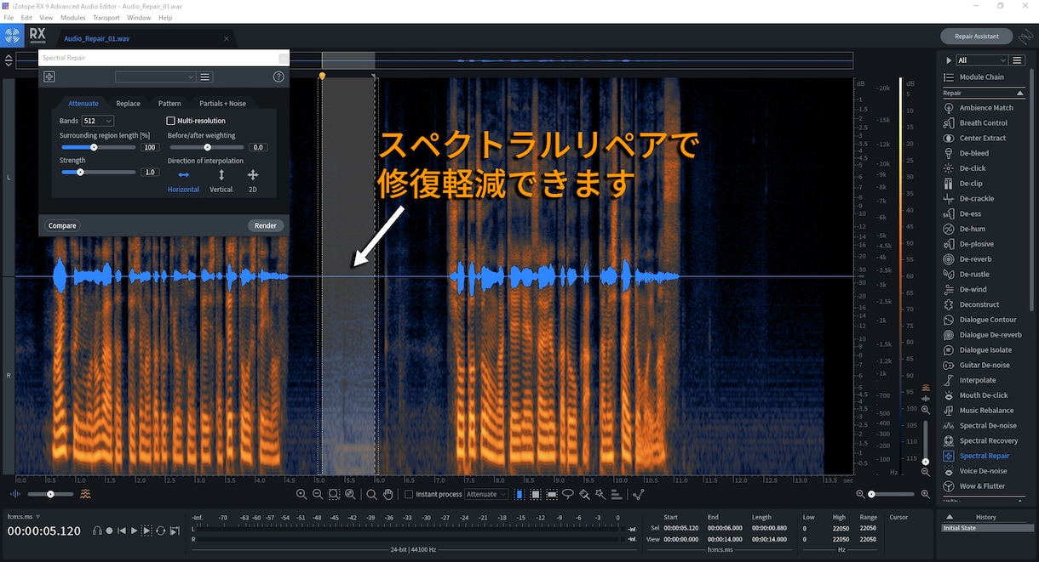This screenshot has height=562, width=1039.
Task: Adjust the Strength slider
Action: point(98,172)
